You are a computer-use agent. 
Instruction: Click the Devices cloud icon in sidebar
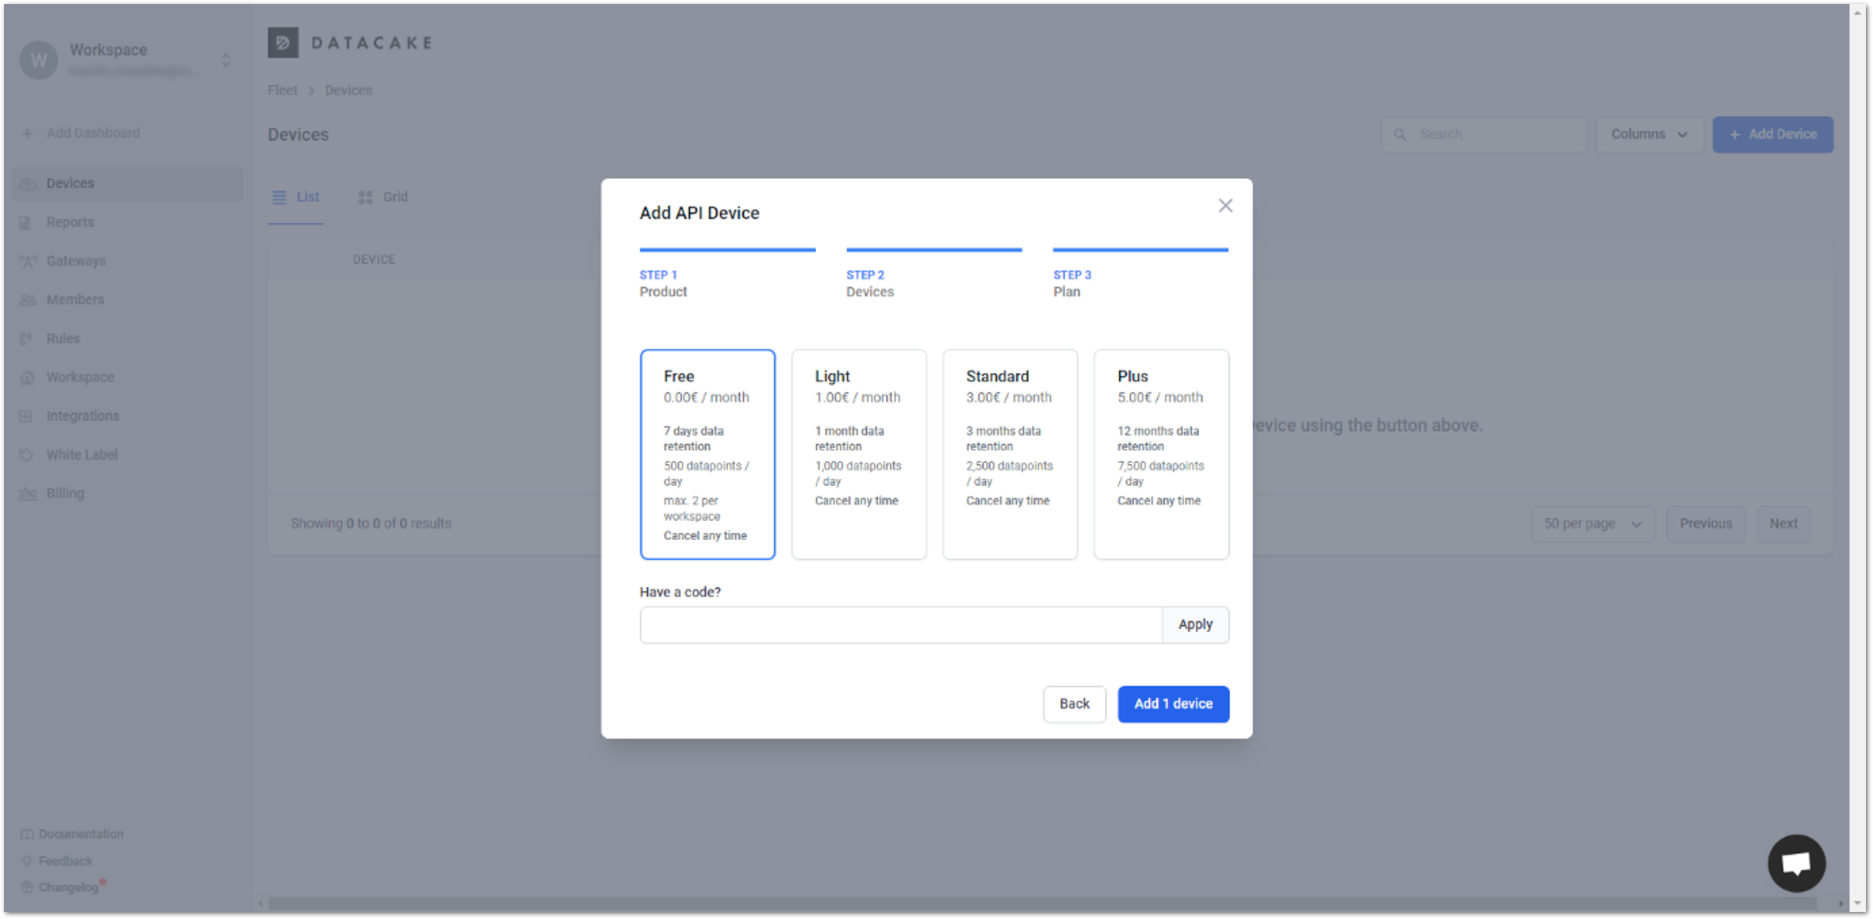pos(28,183)
